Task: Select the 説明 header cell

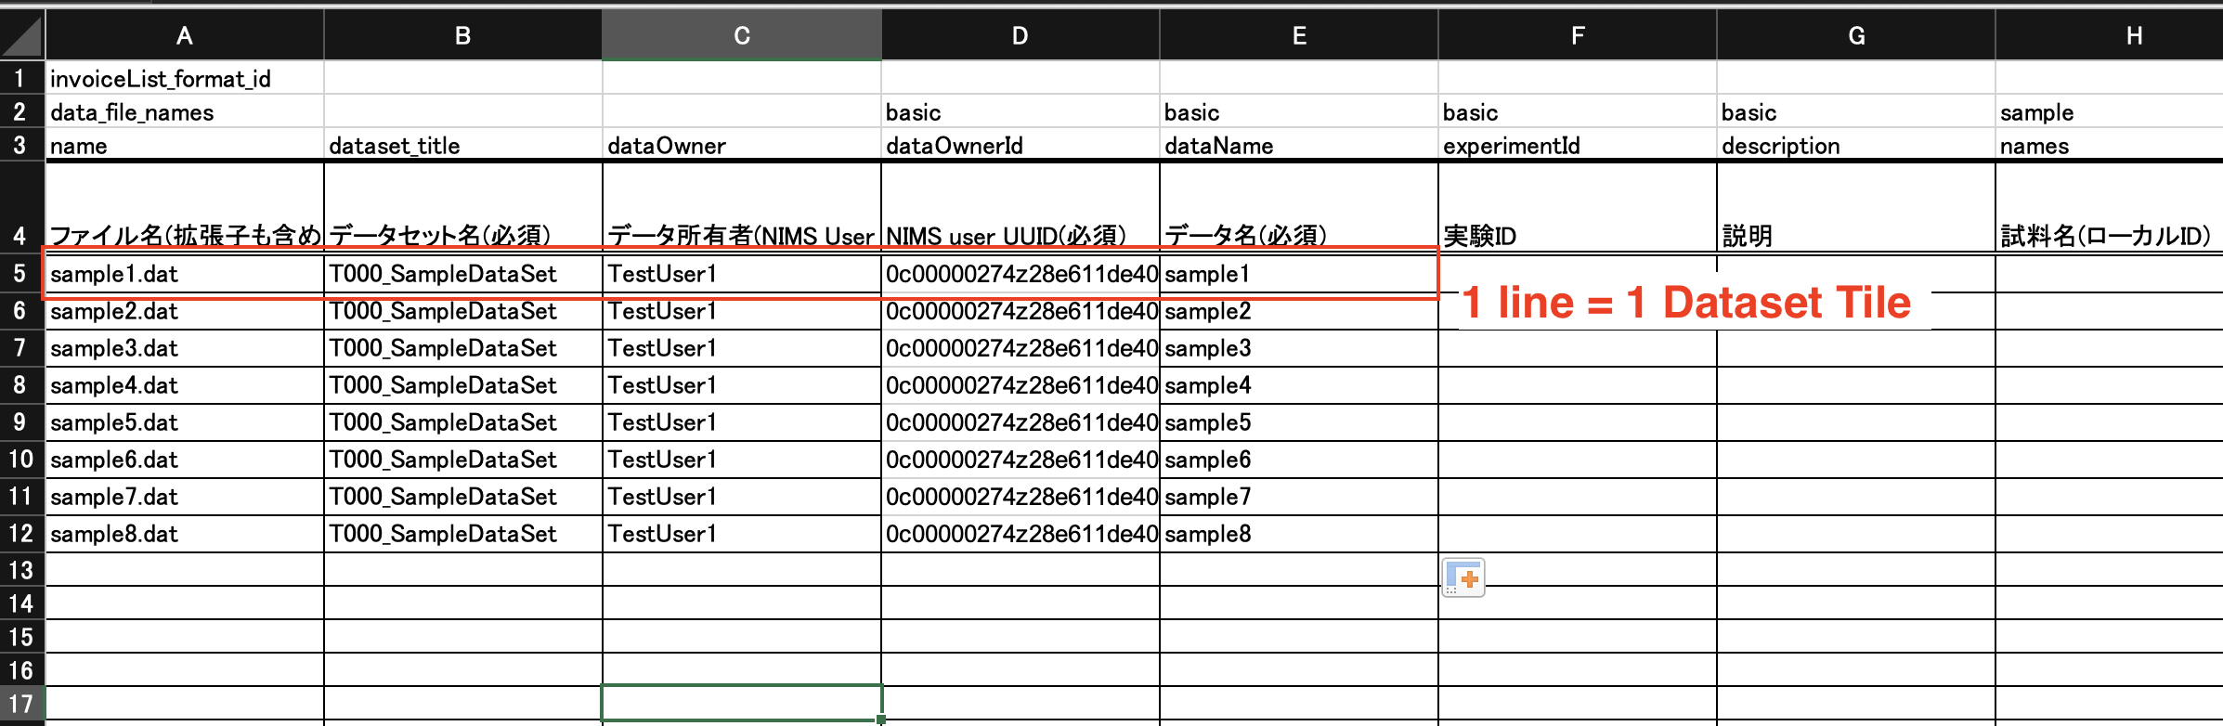Action: pyautogui.click(x=1855, y=235)
